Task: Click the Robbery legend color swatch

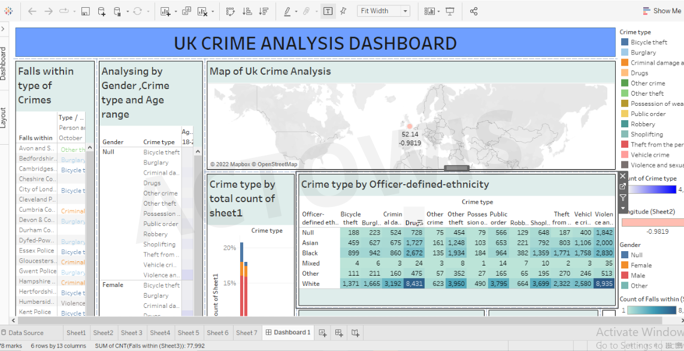Action: coord(624,124)
